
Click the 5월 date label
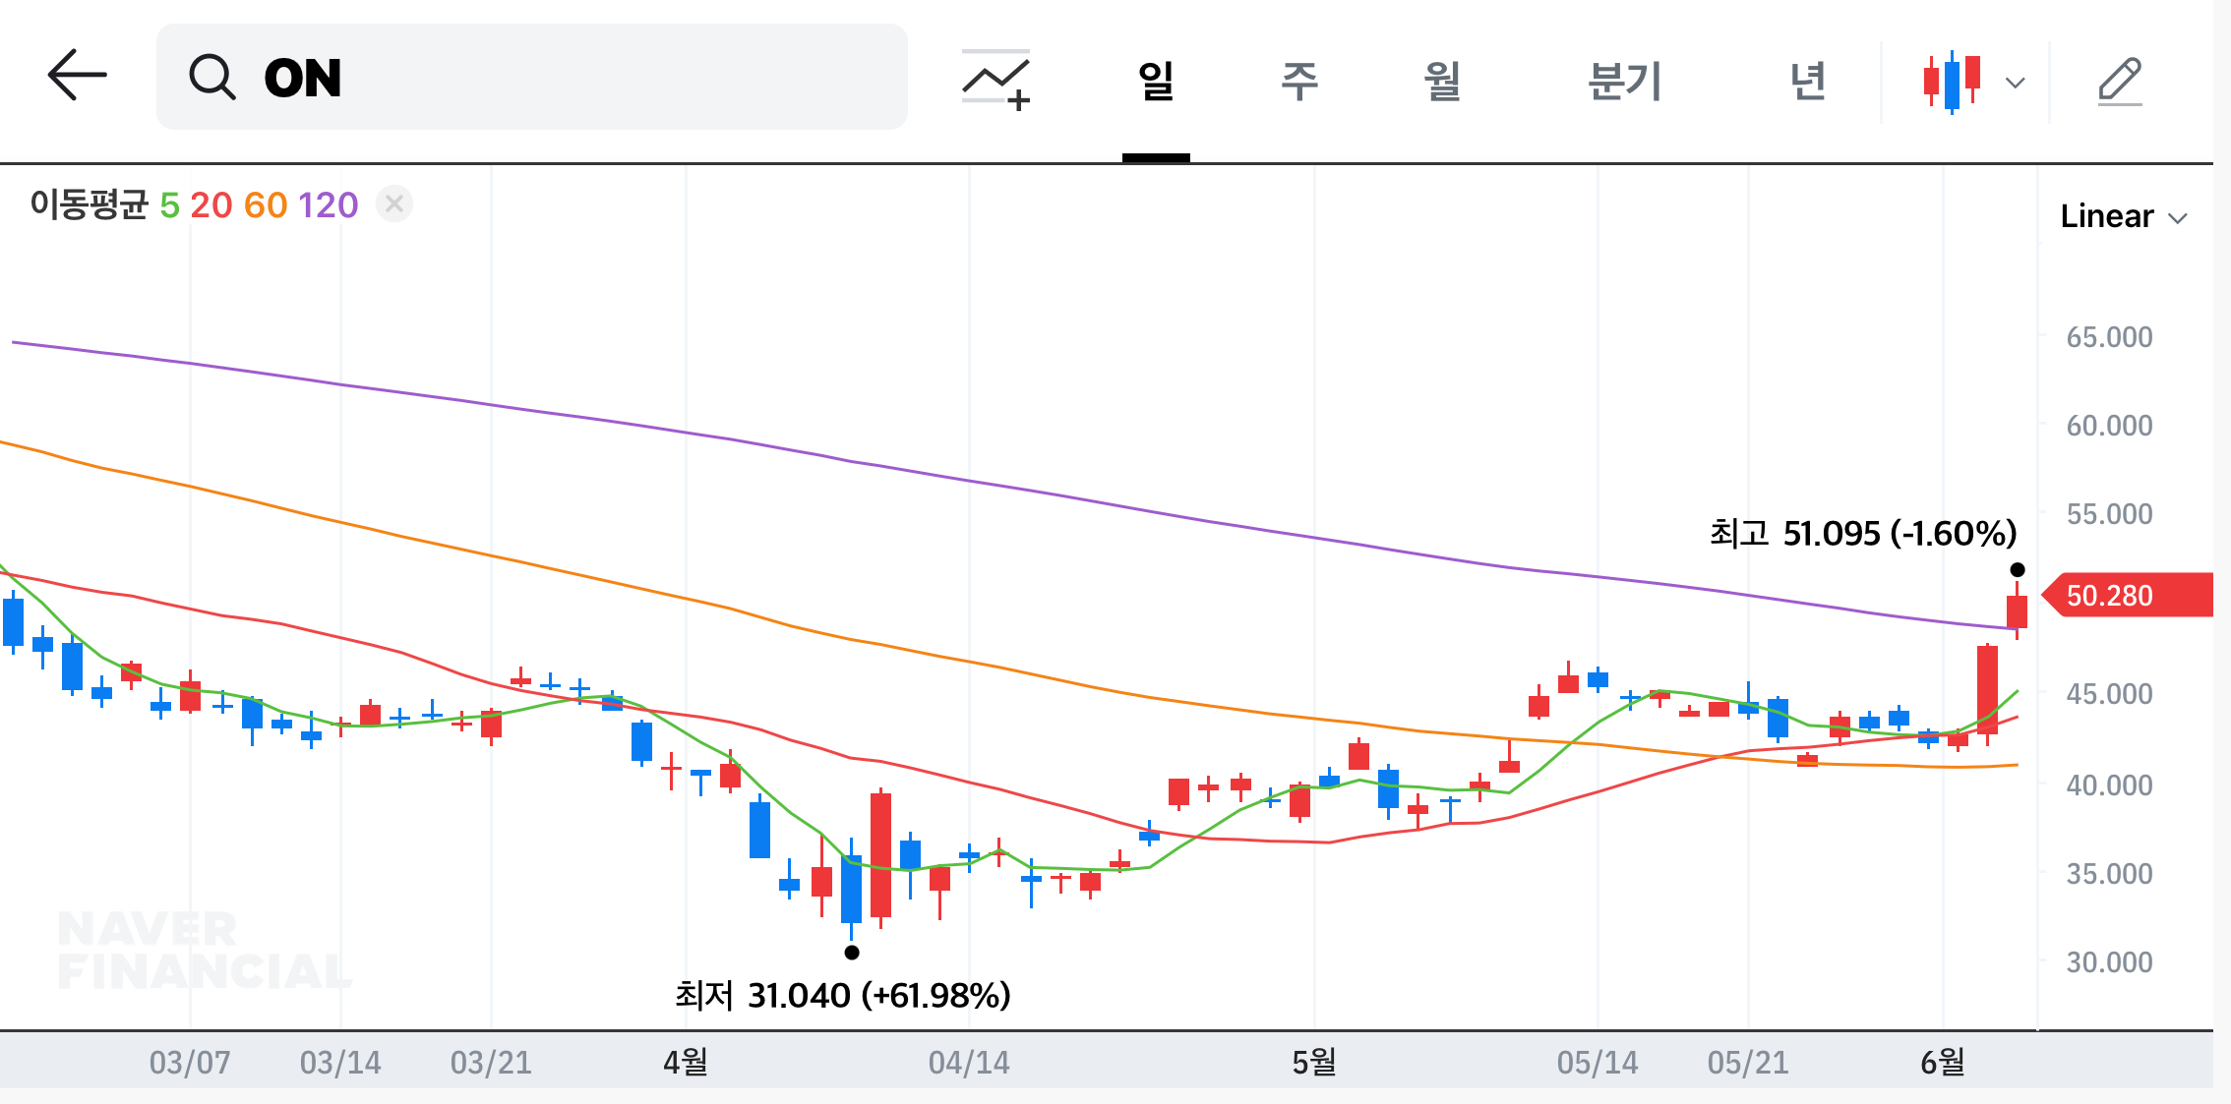1314,1063
